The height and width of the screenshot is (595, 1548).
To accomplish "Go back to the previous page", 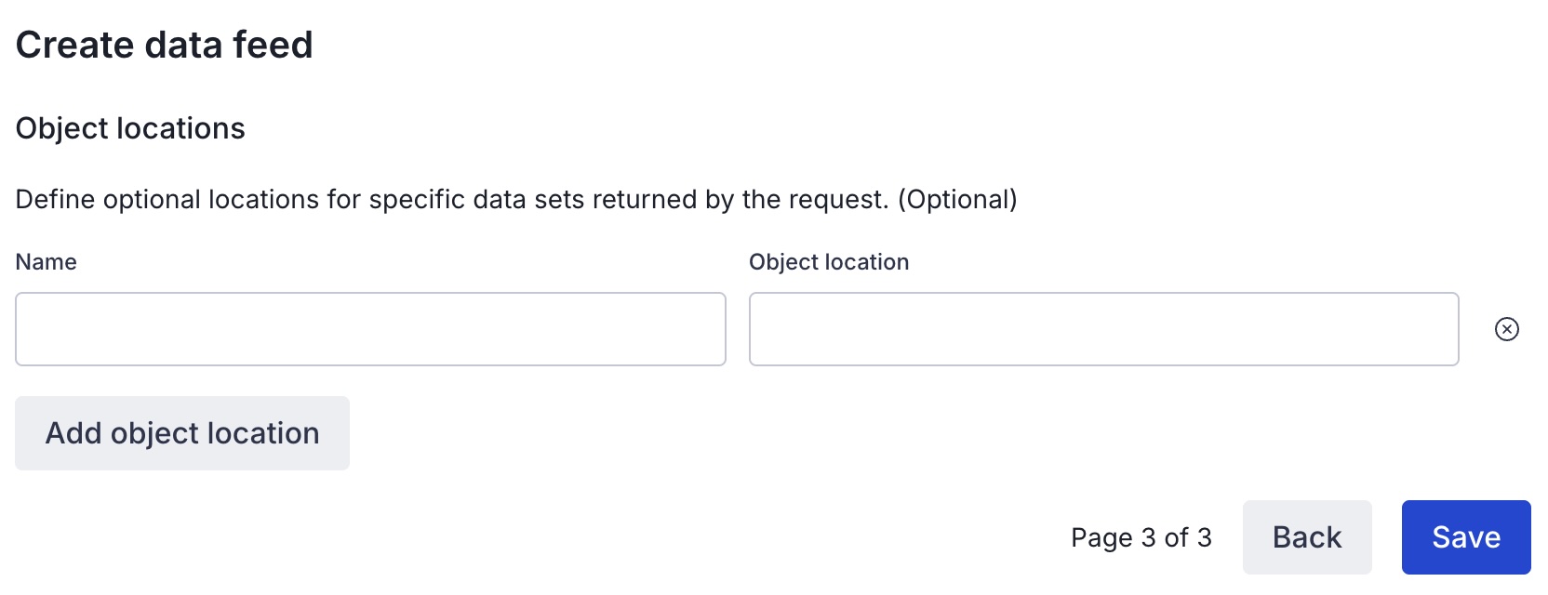I will pyautogui.click(x=1306, y=537).
